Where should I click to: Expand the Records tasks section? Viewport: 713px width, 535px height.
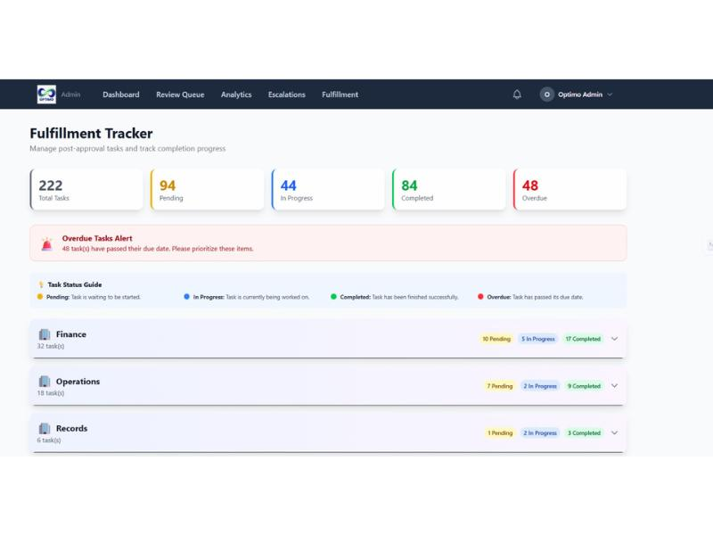tap(614, 433)
